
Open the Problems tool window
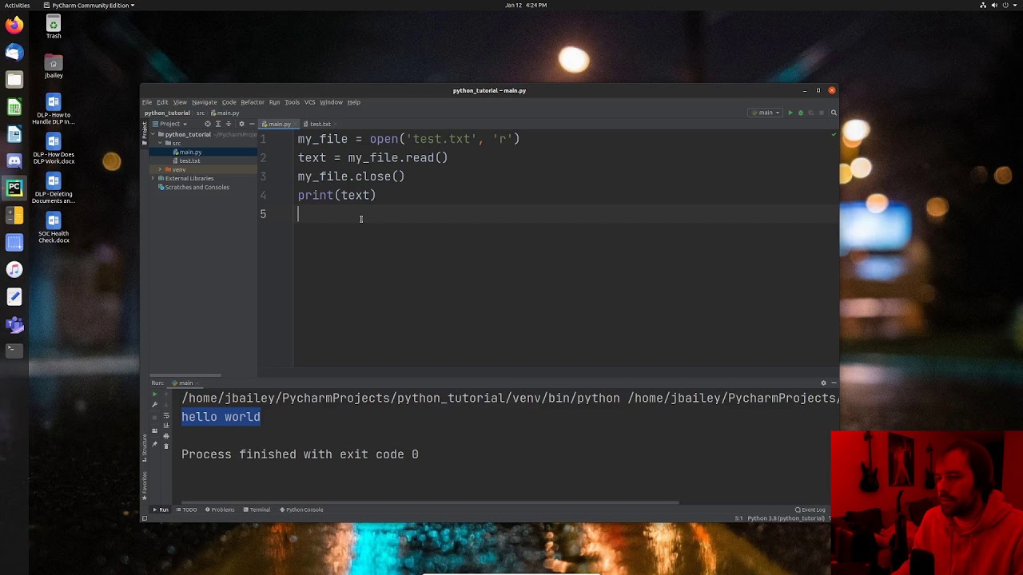[220, 510]
